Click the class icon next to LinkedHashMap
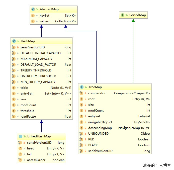 tap(20, 136)
